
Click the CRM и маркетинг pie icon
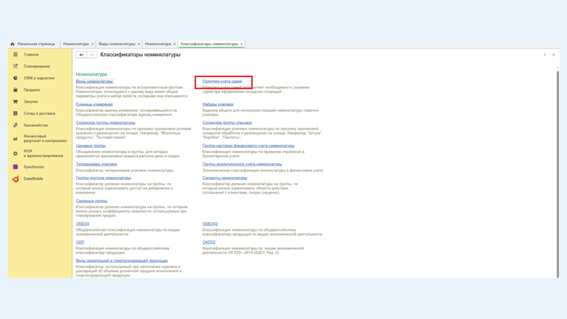(15, 78)
